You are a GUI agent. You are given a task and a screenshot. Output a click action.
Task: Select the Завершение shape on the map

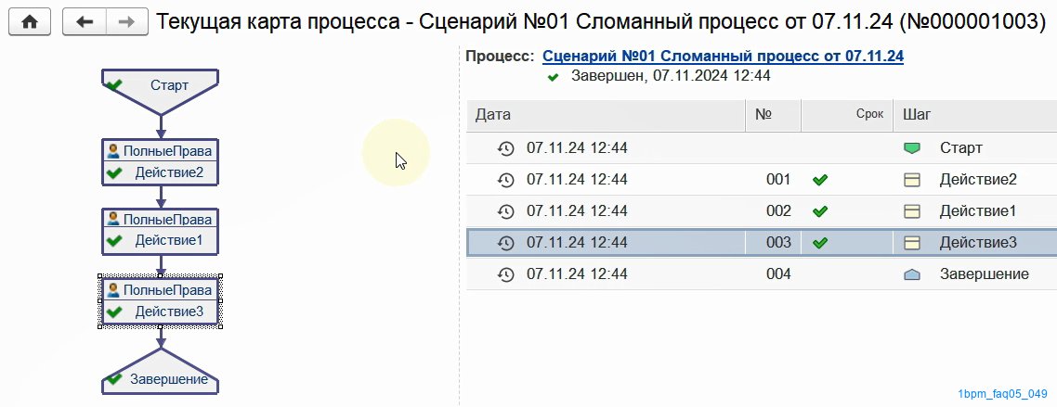pyautogui.click(x=161, y=371)
